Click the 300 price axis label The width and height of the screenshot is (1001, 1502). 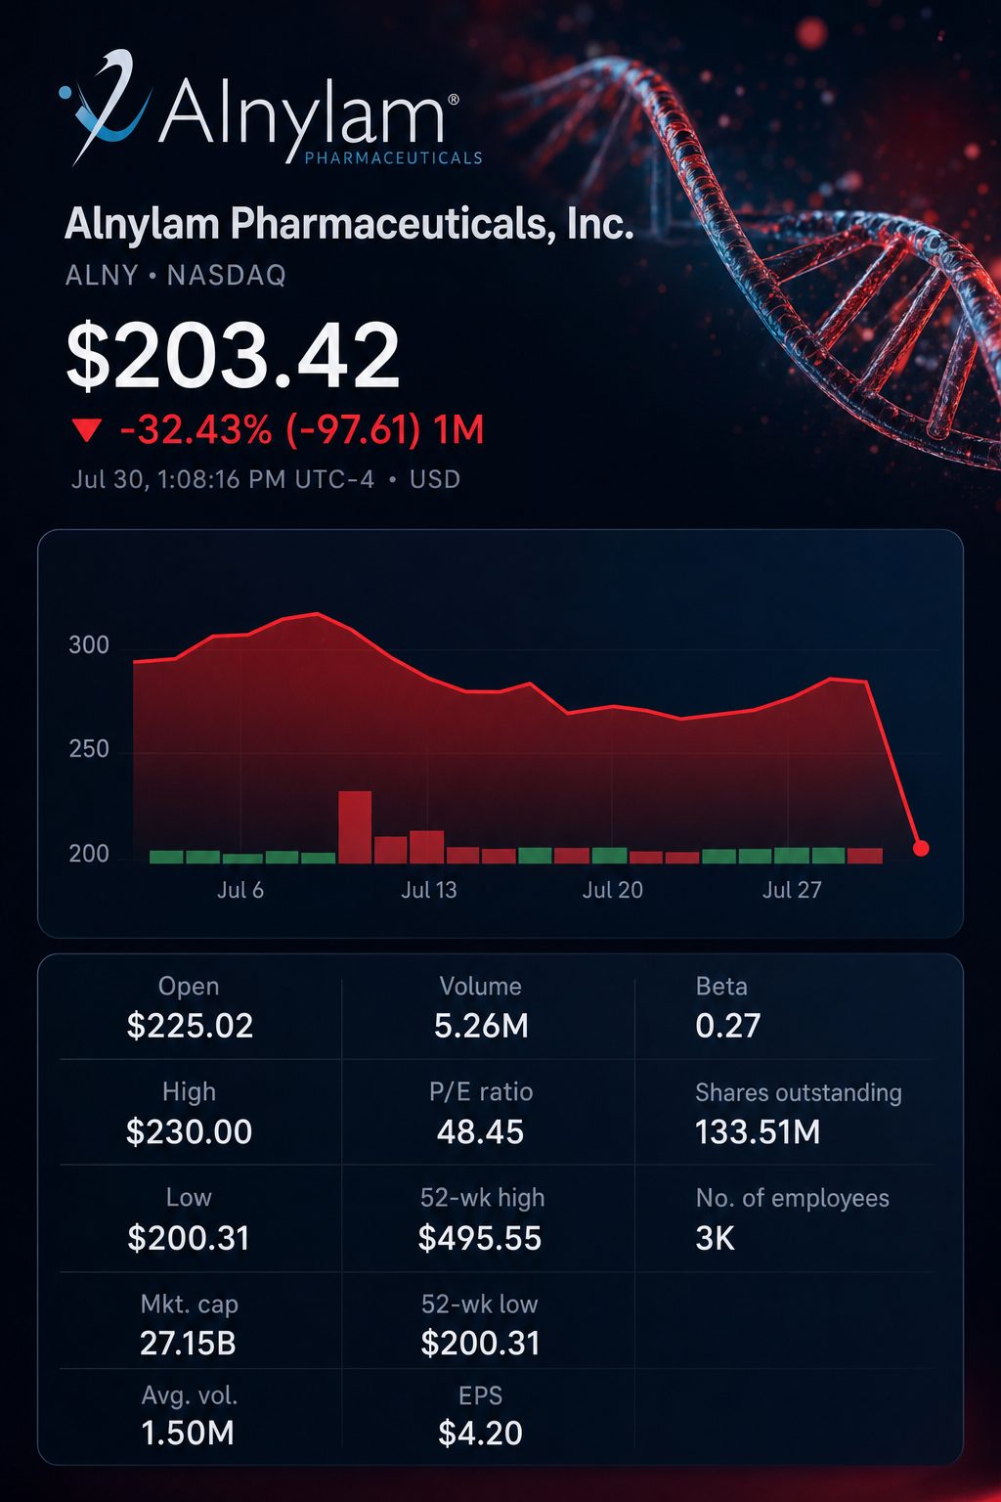(x=89, y=645)
